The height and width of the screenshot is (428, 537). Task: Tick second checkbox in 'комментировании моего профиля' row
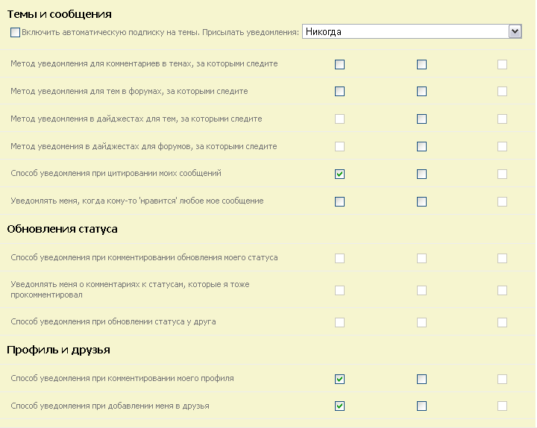[421, 379]
